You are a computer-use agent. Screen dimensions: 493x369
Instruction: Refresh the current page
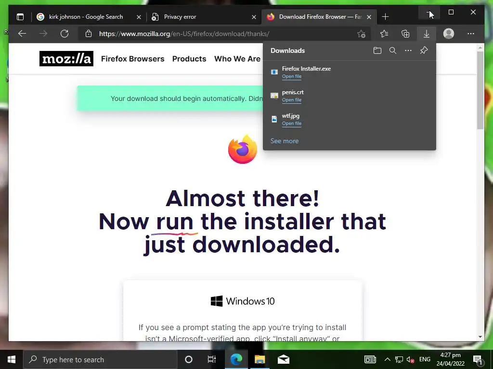click(65, 34)
